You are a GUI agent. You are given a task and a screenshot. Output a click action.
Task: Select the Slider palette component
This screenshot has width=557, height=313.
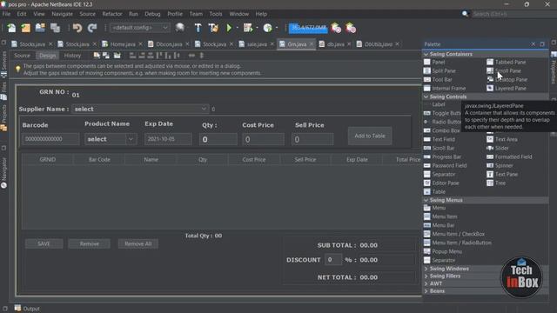pyautogui.click(x=498, y=148)
